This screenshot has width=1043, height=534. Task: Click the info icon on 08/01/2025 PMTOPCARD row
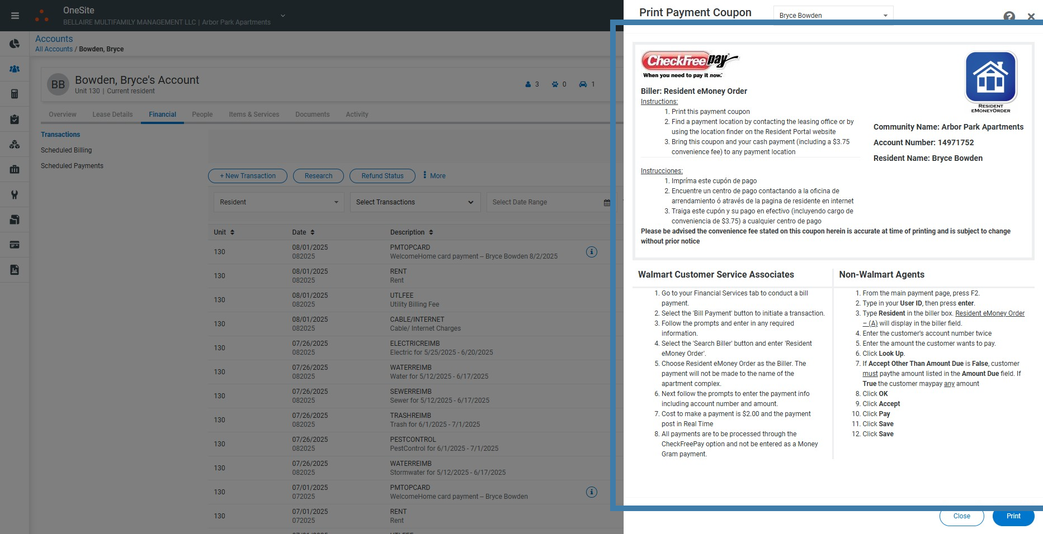coord(591,252)
